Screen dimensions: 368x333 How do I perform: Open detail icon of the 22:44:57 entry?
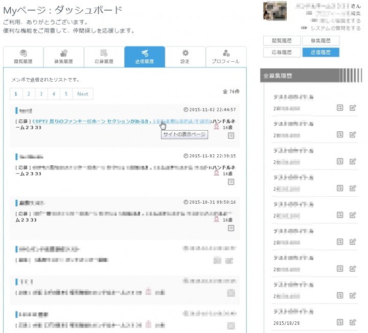pos(231,135)
